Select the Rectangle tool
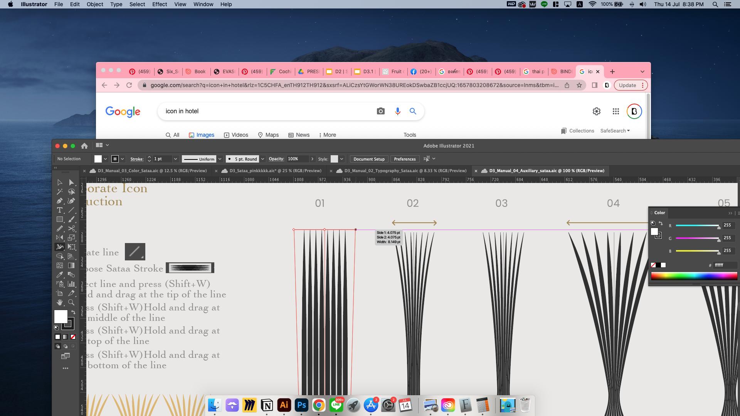Image resolution: width=740 pixels, height=416 pixels. [59, 219]
